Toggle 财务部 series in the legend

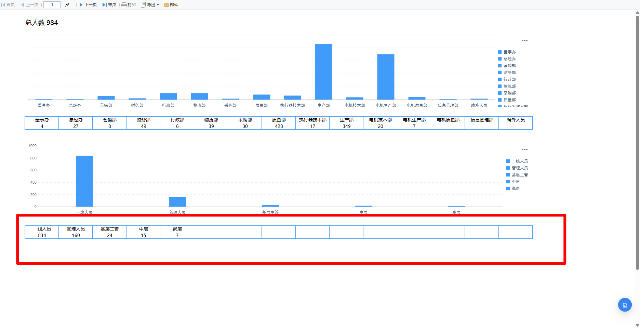(507, 73)
